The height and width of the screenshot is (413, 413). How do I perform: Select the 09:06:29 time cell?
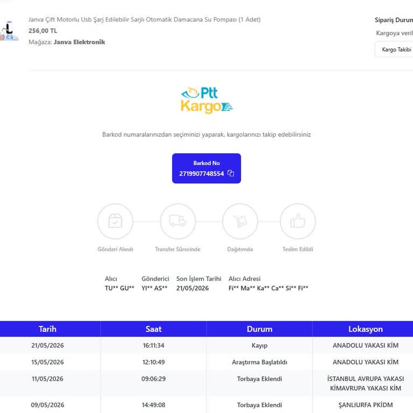click(154, 379)
